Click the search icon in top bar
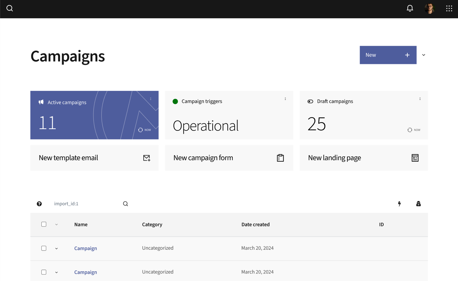Screen dimensions: 458x281 [10, 9]
